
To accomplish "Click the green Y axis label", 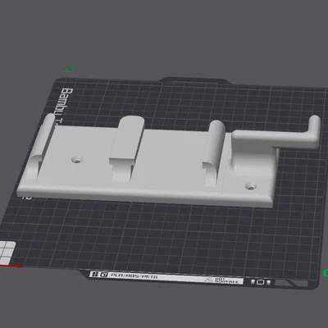I will 70,69.
